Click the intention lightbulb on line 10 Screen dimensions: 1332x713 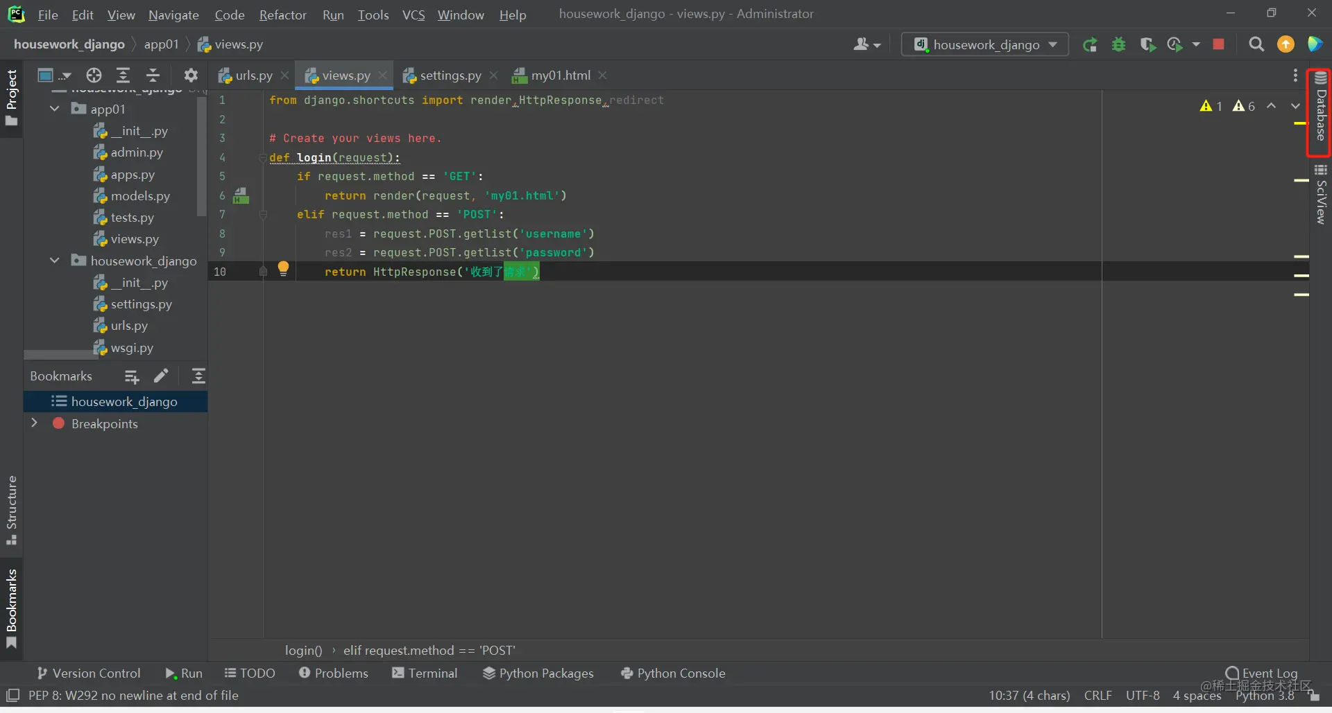pyautogui.click(x=283, y=269)
